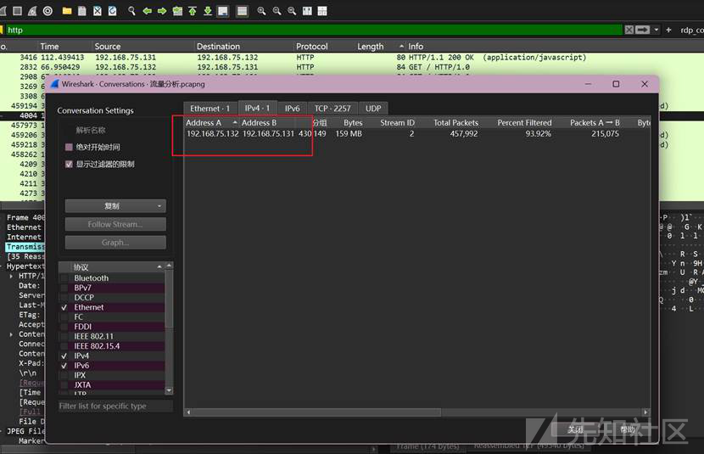Enable Bluetooth protocol checkbox in list

64,278
